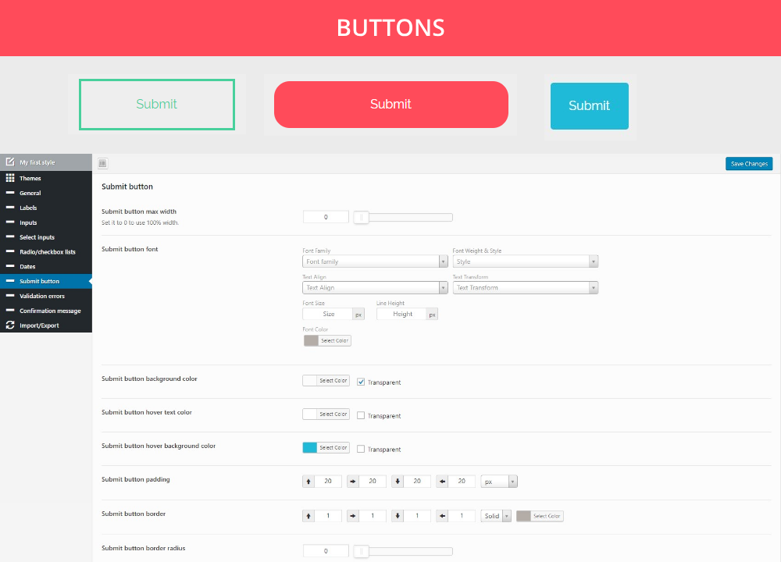
Task: Click the dash icon beside General
Action: [x=10, y=192]
